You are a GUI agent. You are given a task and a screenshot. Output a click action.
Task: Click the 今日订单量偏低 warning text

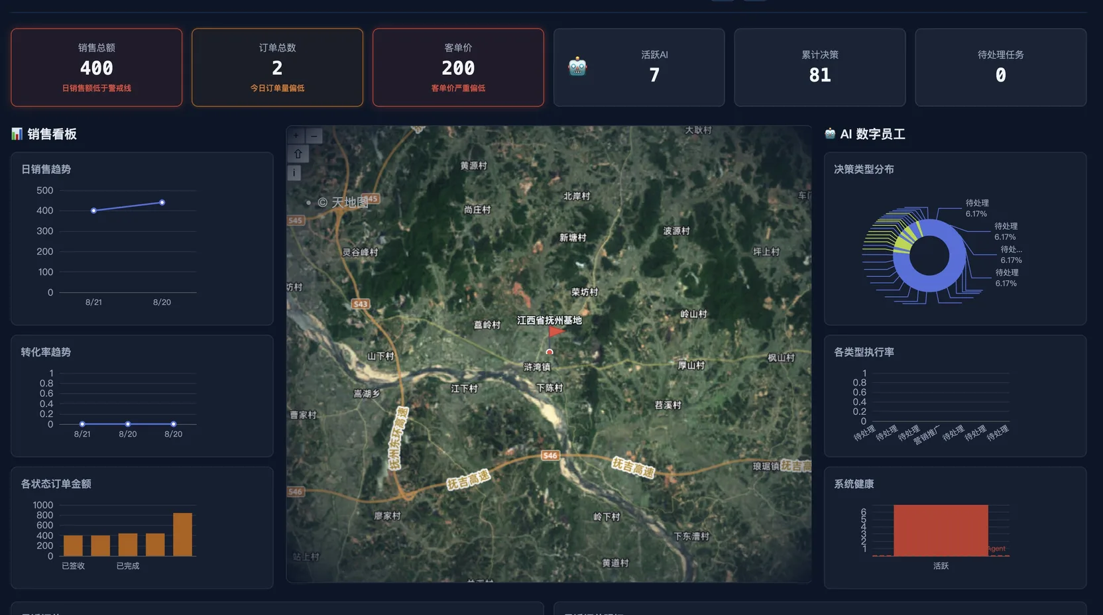coord(277,88)
